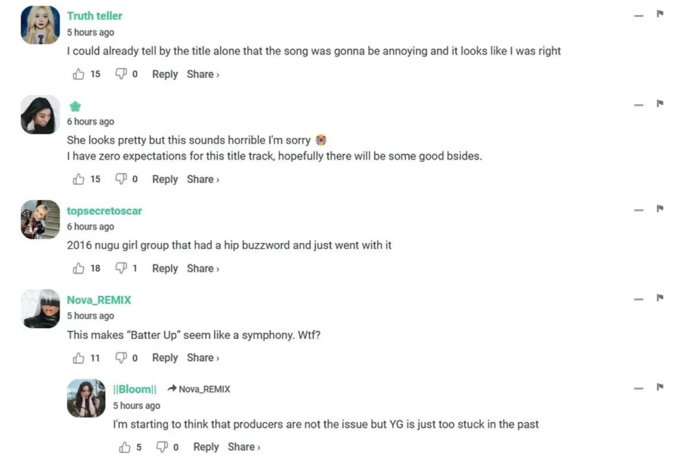Dislike Truth teller's comment with thumbs down
This screenshot has width=688, height=459.
(x=120, y=74)
